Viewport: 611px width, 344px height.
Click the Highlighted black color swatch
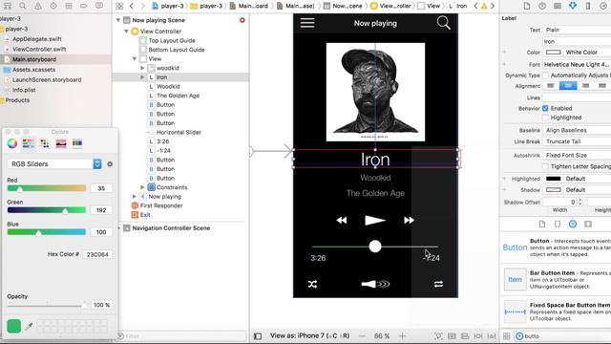554,179
